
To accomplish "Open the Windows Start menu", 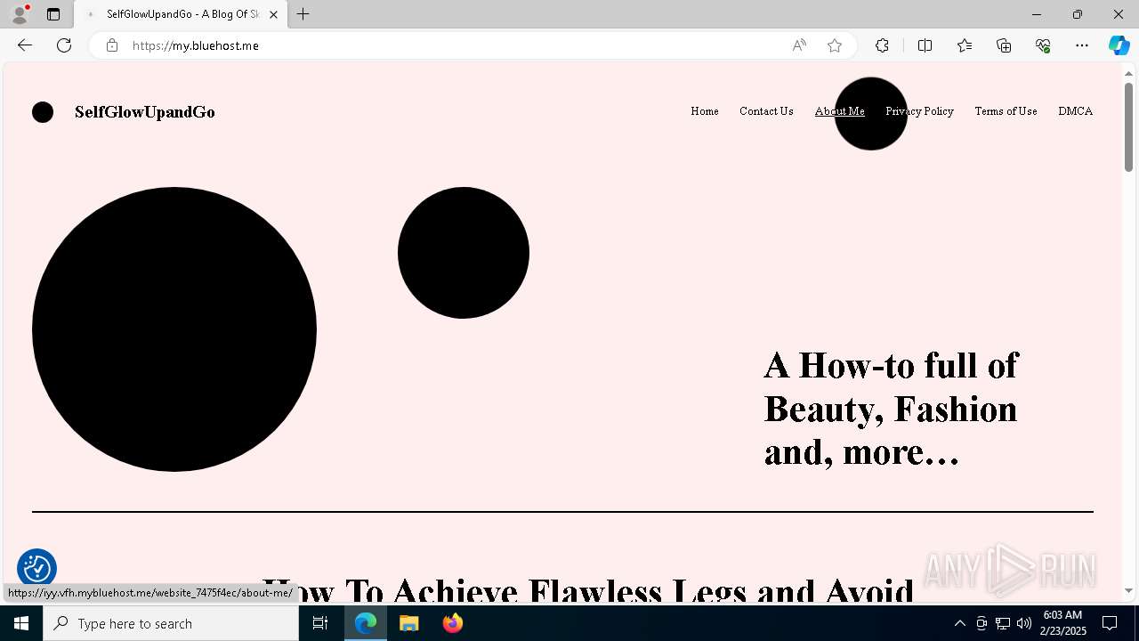I will point(21,623).
